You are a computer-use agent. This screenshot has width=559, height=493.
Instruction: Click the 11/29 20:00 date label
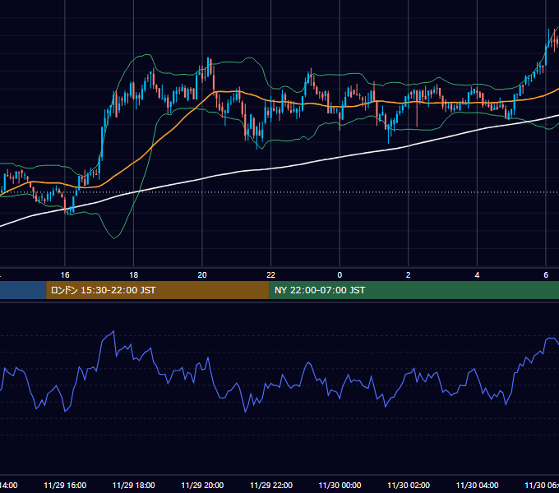pos(202,486)
